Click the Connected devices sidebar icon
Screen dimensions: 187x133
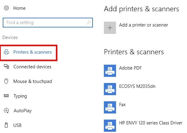6,67
